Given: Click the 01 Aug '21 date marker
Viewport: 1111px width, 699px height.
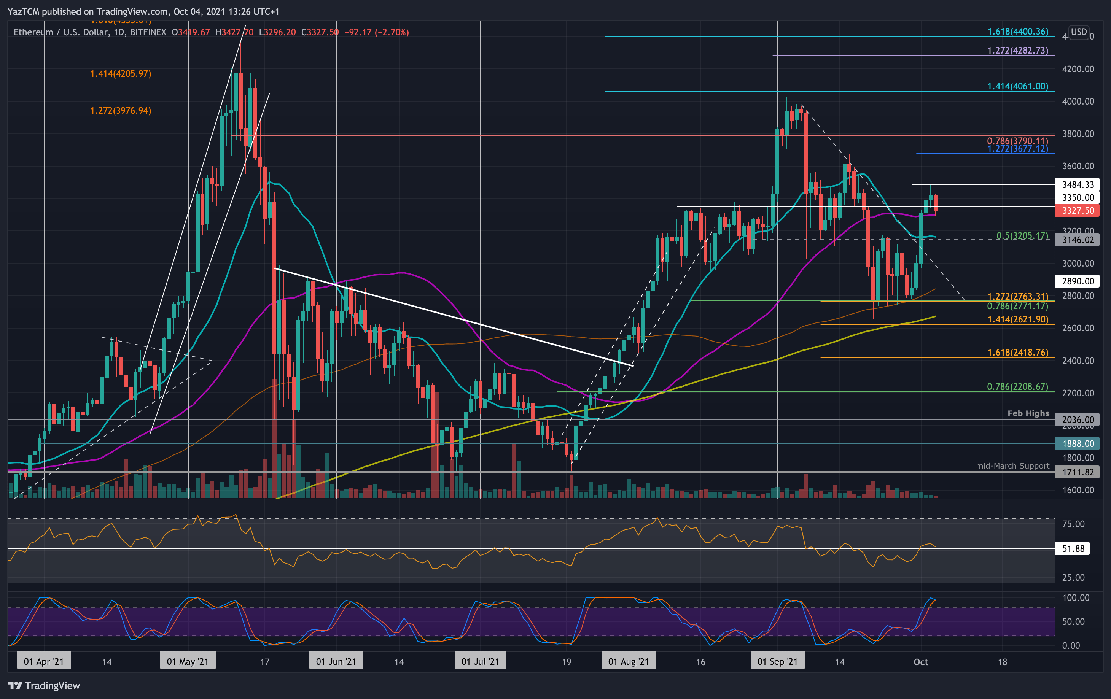Looking at the screenshot, I should pos(629,661).
